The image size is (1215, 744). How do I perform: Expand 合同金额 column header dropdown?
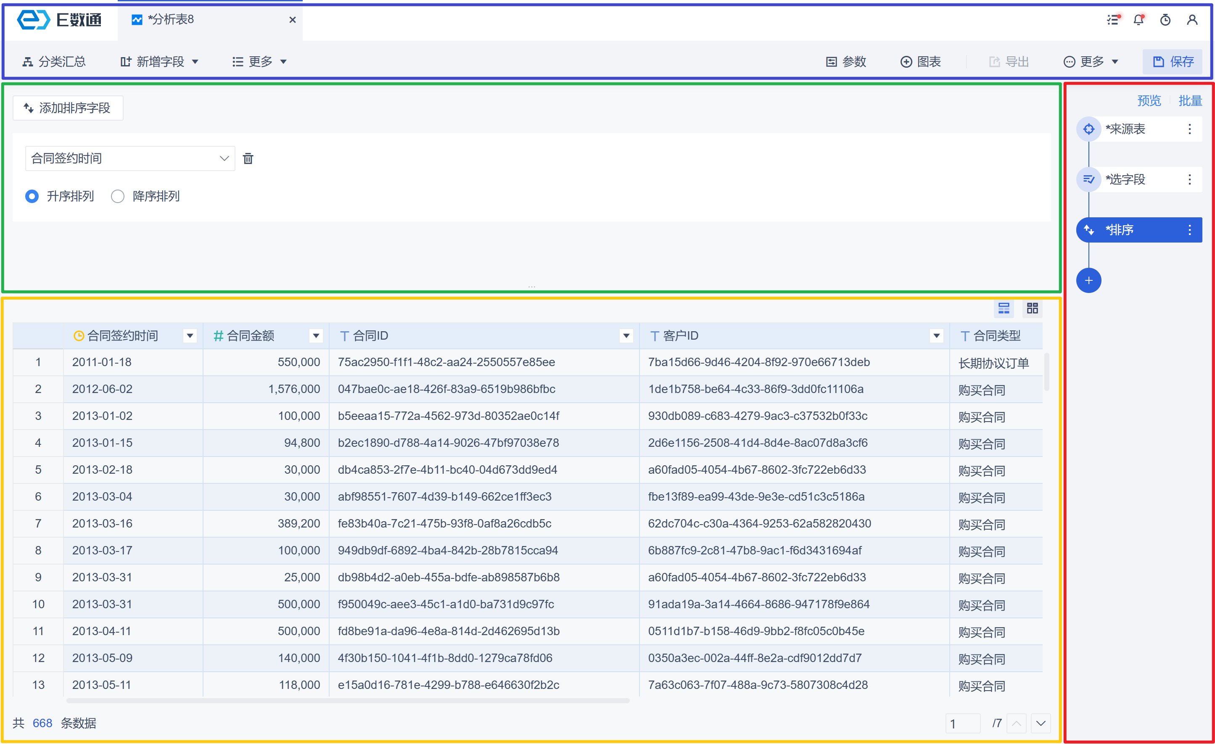[316, 336]
